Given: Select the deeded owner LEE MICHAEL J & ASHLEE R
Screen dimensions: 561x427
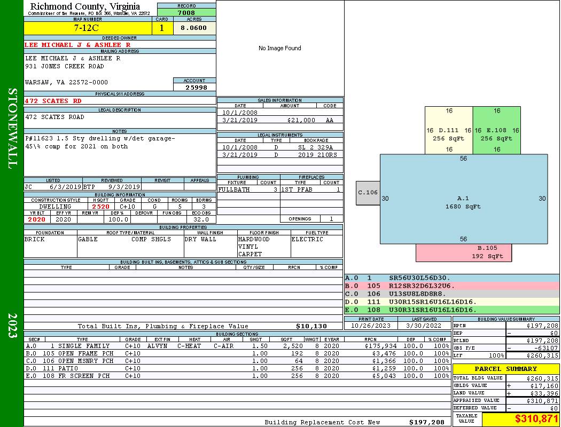Looking at the screenshot, I should click(x=77, y=45).
